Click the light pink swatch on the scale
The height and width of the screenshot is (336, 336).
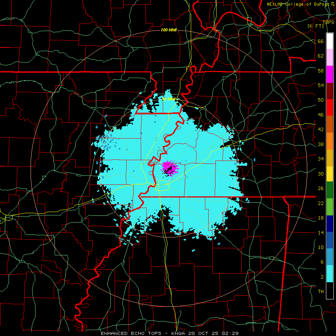tap(330, 57)
